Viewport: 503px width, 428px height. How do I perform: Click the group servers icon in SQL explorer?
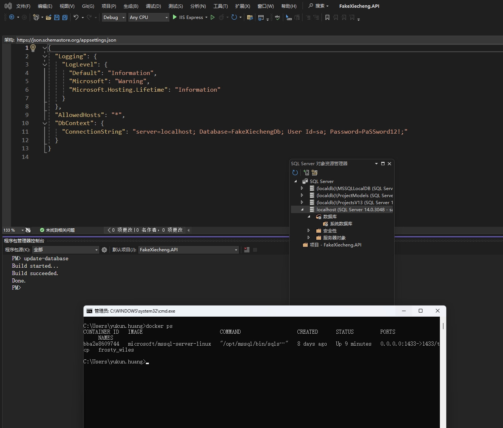click(315, 173)
